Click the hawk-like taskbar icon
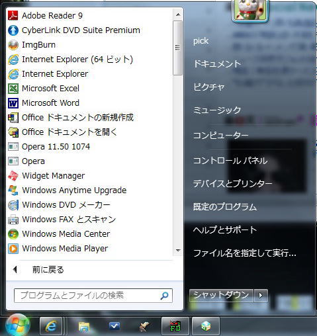This screenshot has height=336, width=317. tap(144, 326)
